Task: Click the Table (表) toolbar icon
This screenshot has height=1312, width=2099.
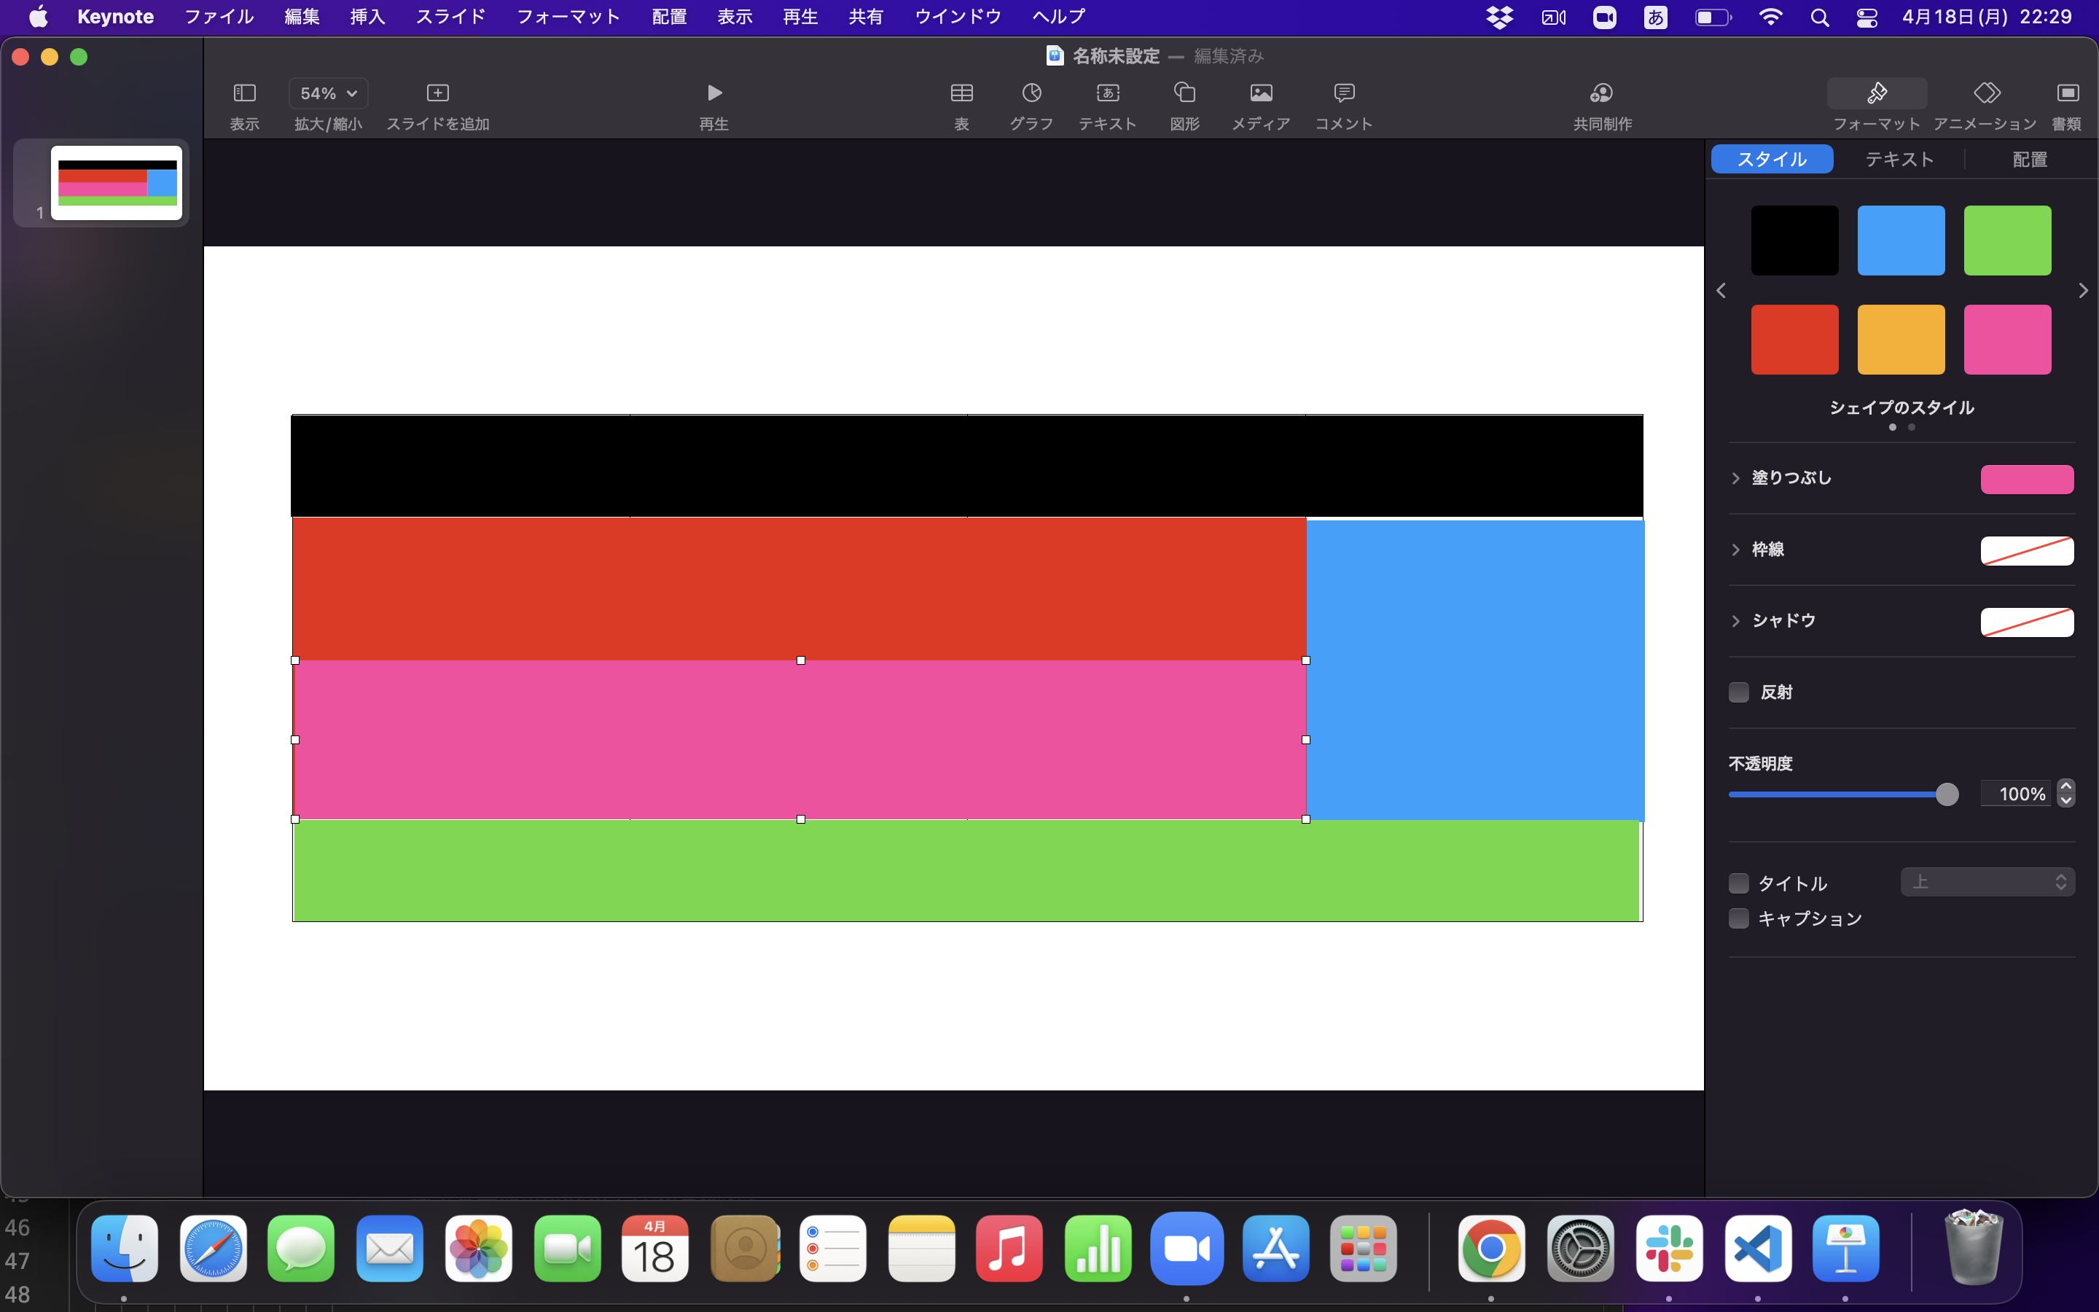Action: (961, 94)
